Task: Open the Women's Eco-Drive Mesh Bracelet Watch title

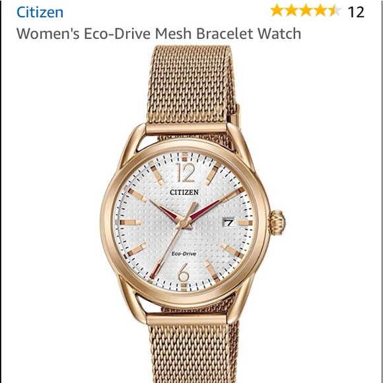Action: point(158,34)
